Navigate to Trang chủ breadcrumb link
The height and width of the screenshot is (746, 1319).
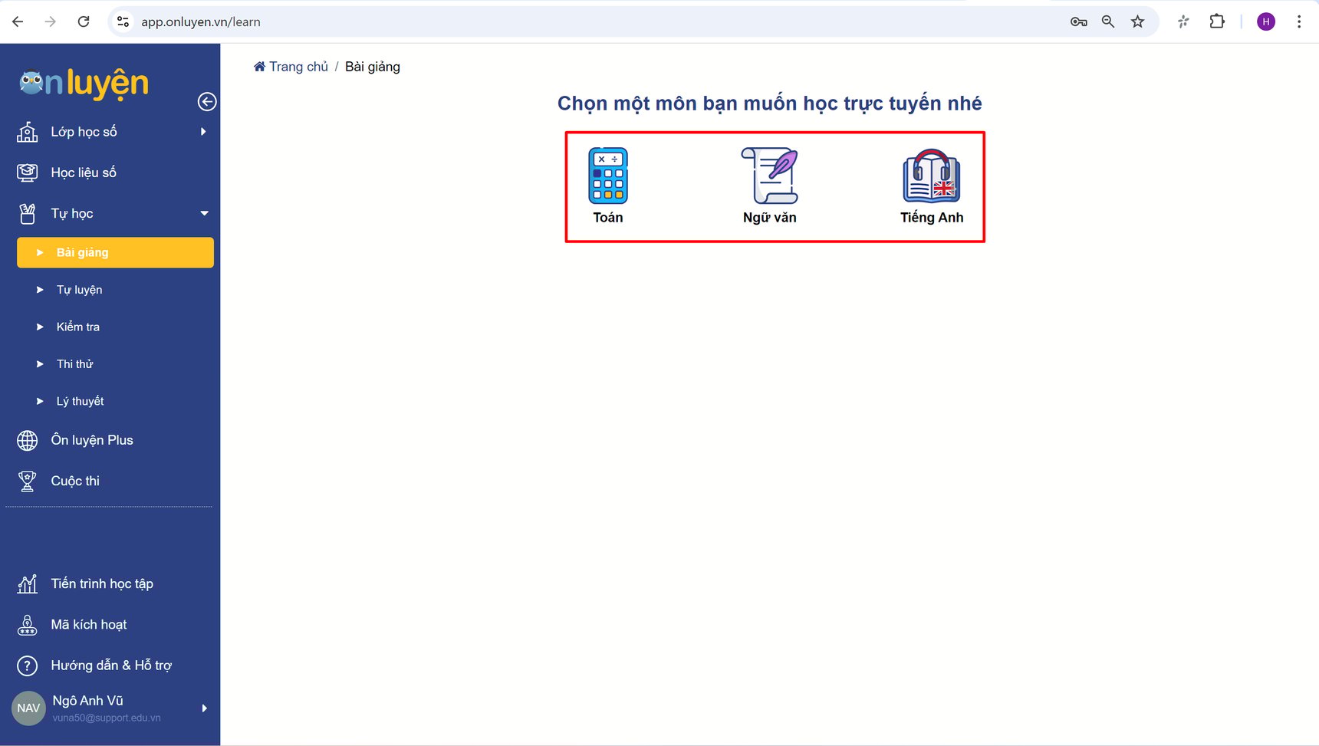point(298,67)
